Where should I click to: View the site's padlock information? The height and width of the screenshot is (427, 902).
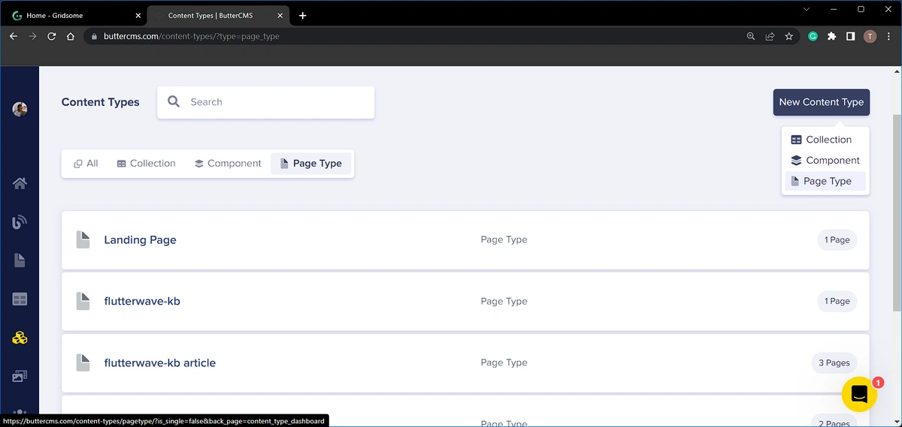[93, 36]
